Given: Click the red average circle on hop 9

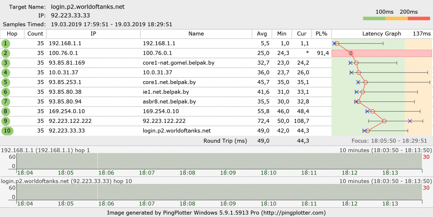Looking at the screenshot, I should point(384,121).
